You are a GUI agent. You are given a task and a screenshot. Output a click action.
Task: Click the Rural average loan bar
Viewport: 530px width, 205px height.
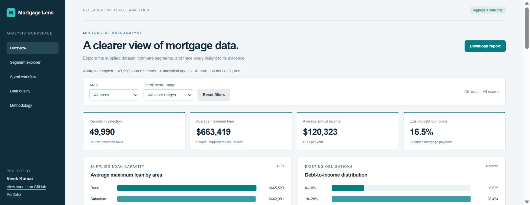pos(187,188)
